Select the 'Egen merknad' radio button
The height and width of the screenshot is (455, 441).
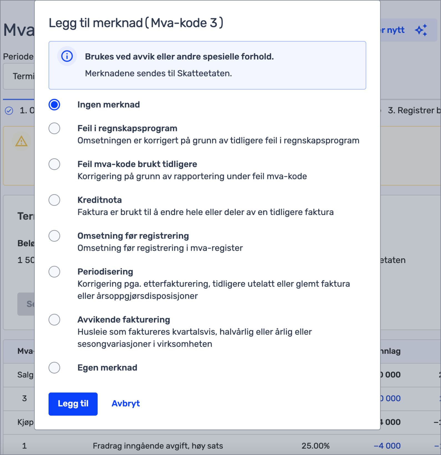click(54, 368)
